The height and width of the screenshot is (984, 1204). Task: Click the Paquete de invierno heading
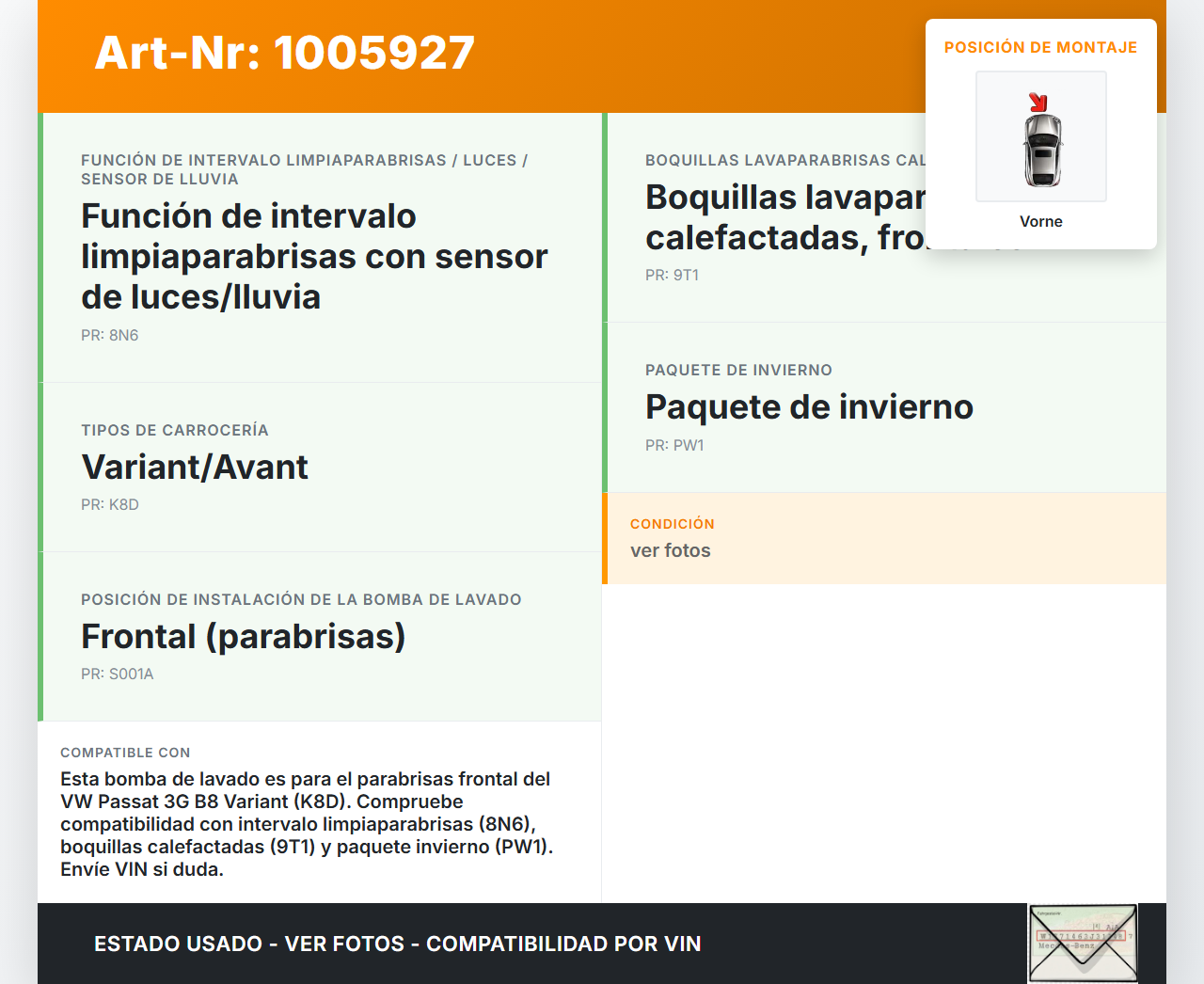coord(809,406)
